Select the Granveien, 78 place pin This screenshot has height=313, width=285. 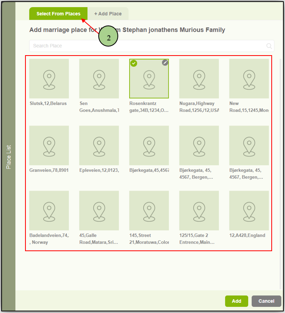pyautogui.click(x=49, y=145)
